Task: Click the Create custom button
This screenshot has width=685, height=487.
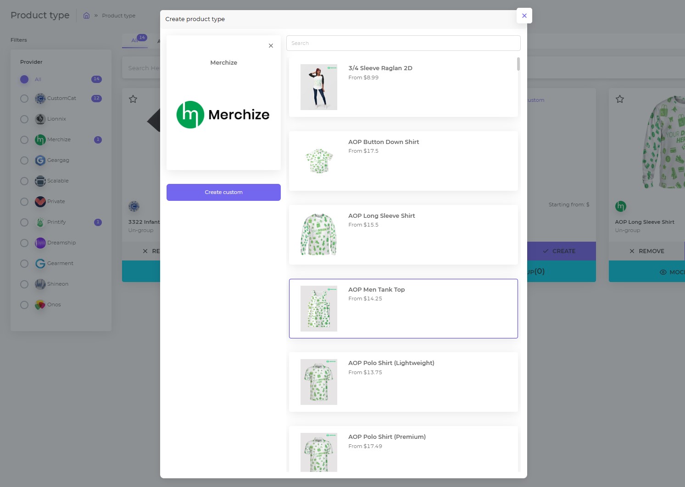Action: coord(223,192)
